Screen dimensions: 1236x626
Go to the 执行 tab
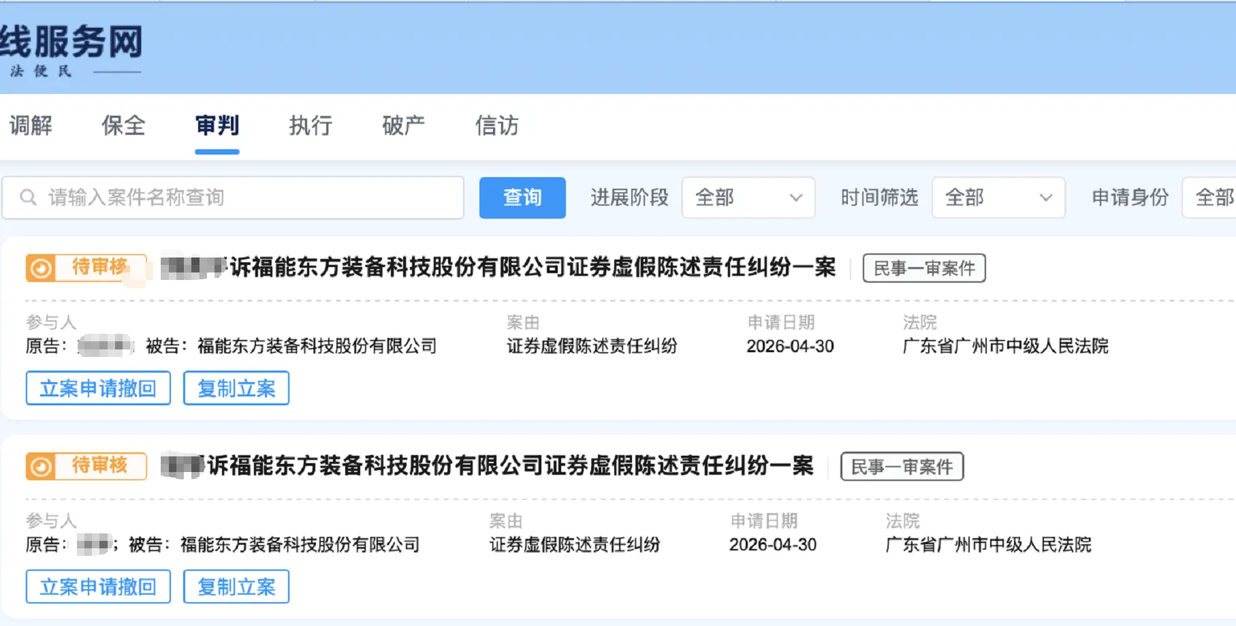point(311,125)
